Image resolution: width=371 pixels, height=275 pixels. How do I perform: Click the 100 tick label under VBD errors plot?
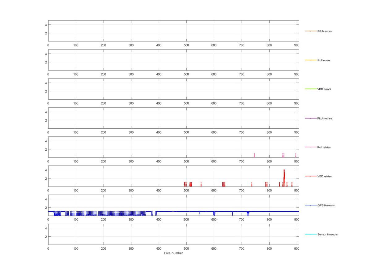click(76, 103)
